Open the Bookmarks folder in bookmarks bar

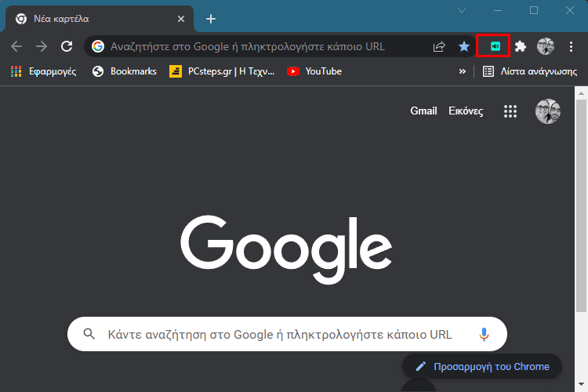124,71
